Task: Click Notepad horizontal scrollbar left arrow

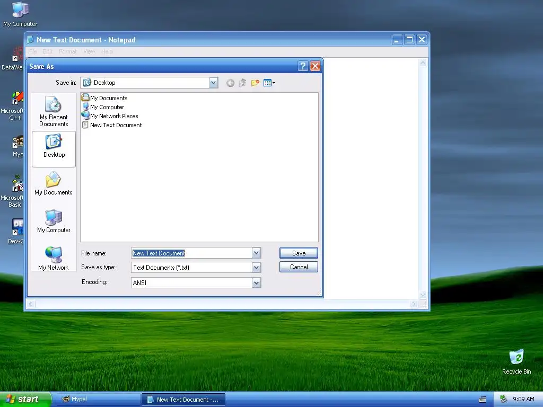Action: click(30, 304)
